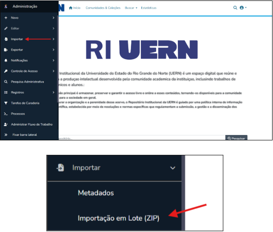Click the import file icon in the sidebar
The image size is (273, 232).
(x=6, y=39)
